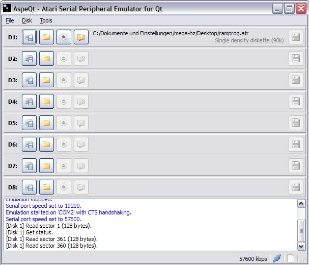Viewport: 309px width, 265px height.
Task: Click 'Serial port speed set to 57600.' log line
Action: click(44, 219)
